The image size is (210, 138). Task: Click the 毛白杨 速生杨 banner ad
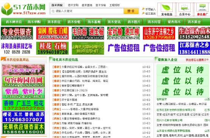[x=88, y=33]
